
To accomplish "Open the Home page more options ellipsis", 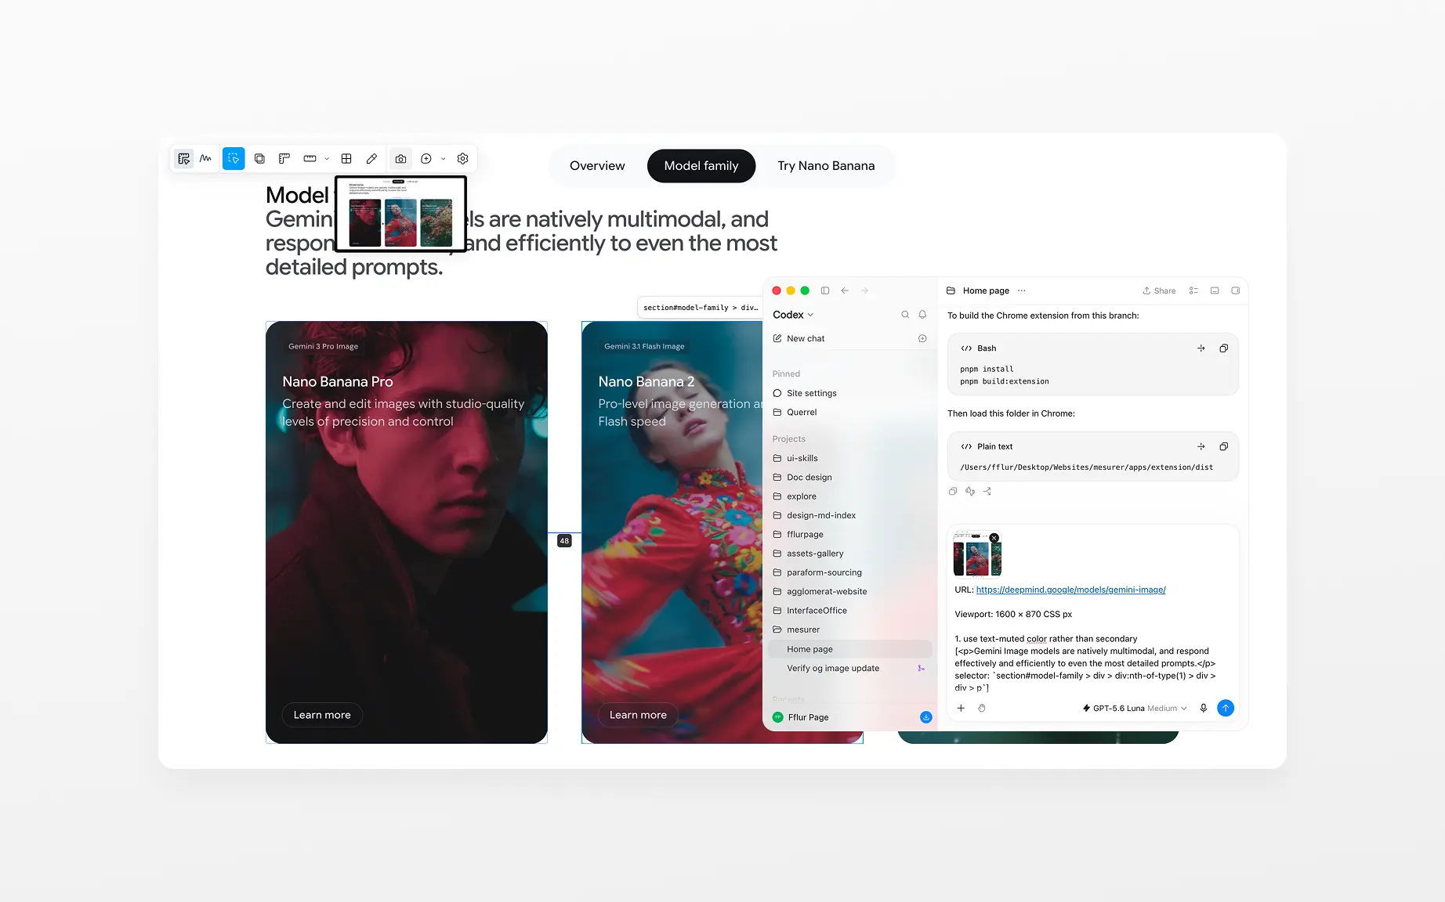I will click(1021, 290).
